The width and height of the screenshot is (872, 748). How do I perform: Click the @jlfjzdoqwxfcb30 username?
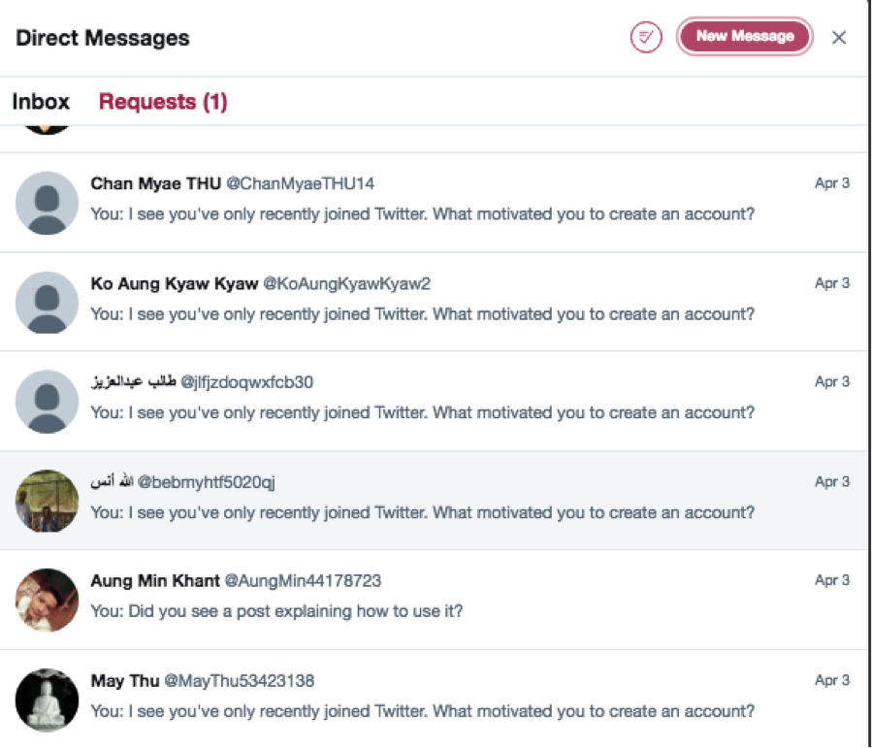(x=247, y=382)
